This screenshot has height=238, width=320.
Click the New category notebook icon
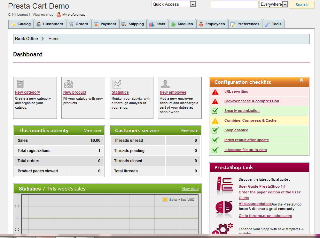tap(20, 84)
